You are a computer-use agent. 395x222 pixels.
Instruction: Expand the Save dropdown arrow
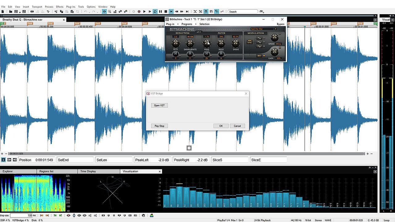click(20, 12)
